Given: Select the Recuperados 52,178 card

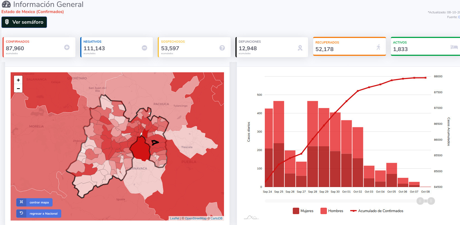Looking at the screenshot, I should [x=350, y=46].
